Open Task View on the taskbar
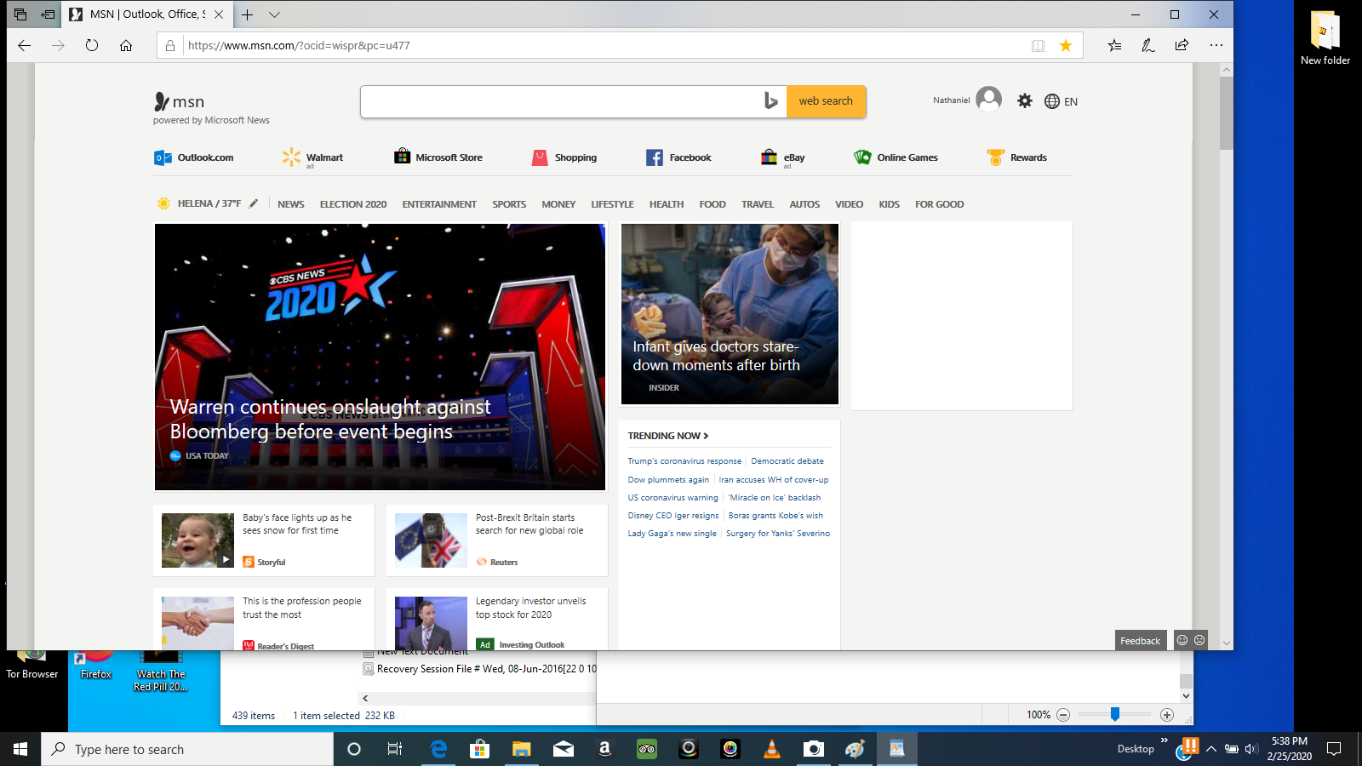1362x766 pixels. point(395,749)
